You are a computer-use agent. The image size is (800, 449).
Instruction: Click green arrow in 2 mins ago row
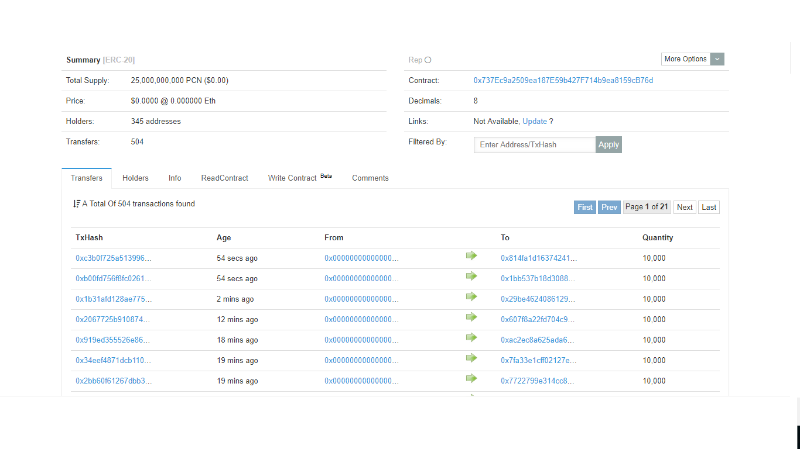point(471,296)
